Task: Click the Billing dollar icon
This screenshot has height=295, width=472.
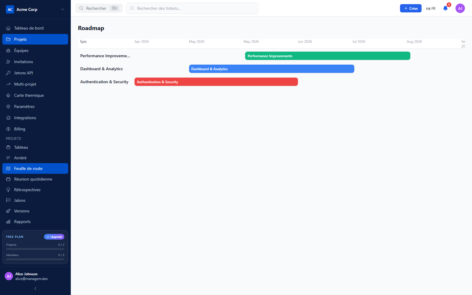Action: click(x=8, y=129)
